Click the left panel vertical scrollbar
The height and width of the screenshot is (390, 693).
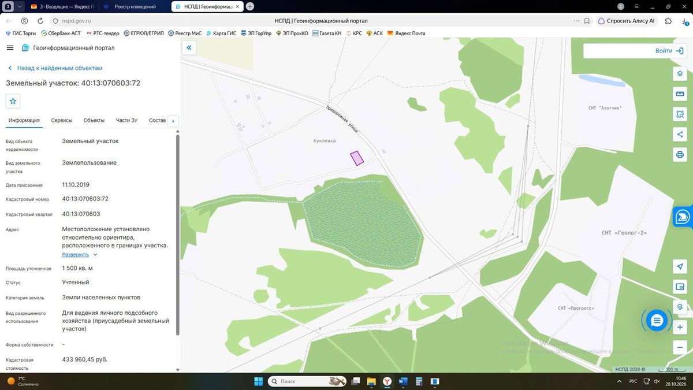pyautogui.click(x=178, y=234)
